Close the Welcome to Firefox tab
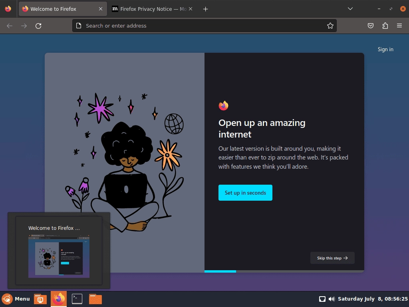 101,9
